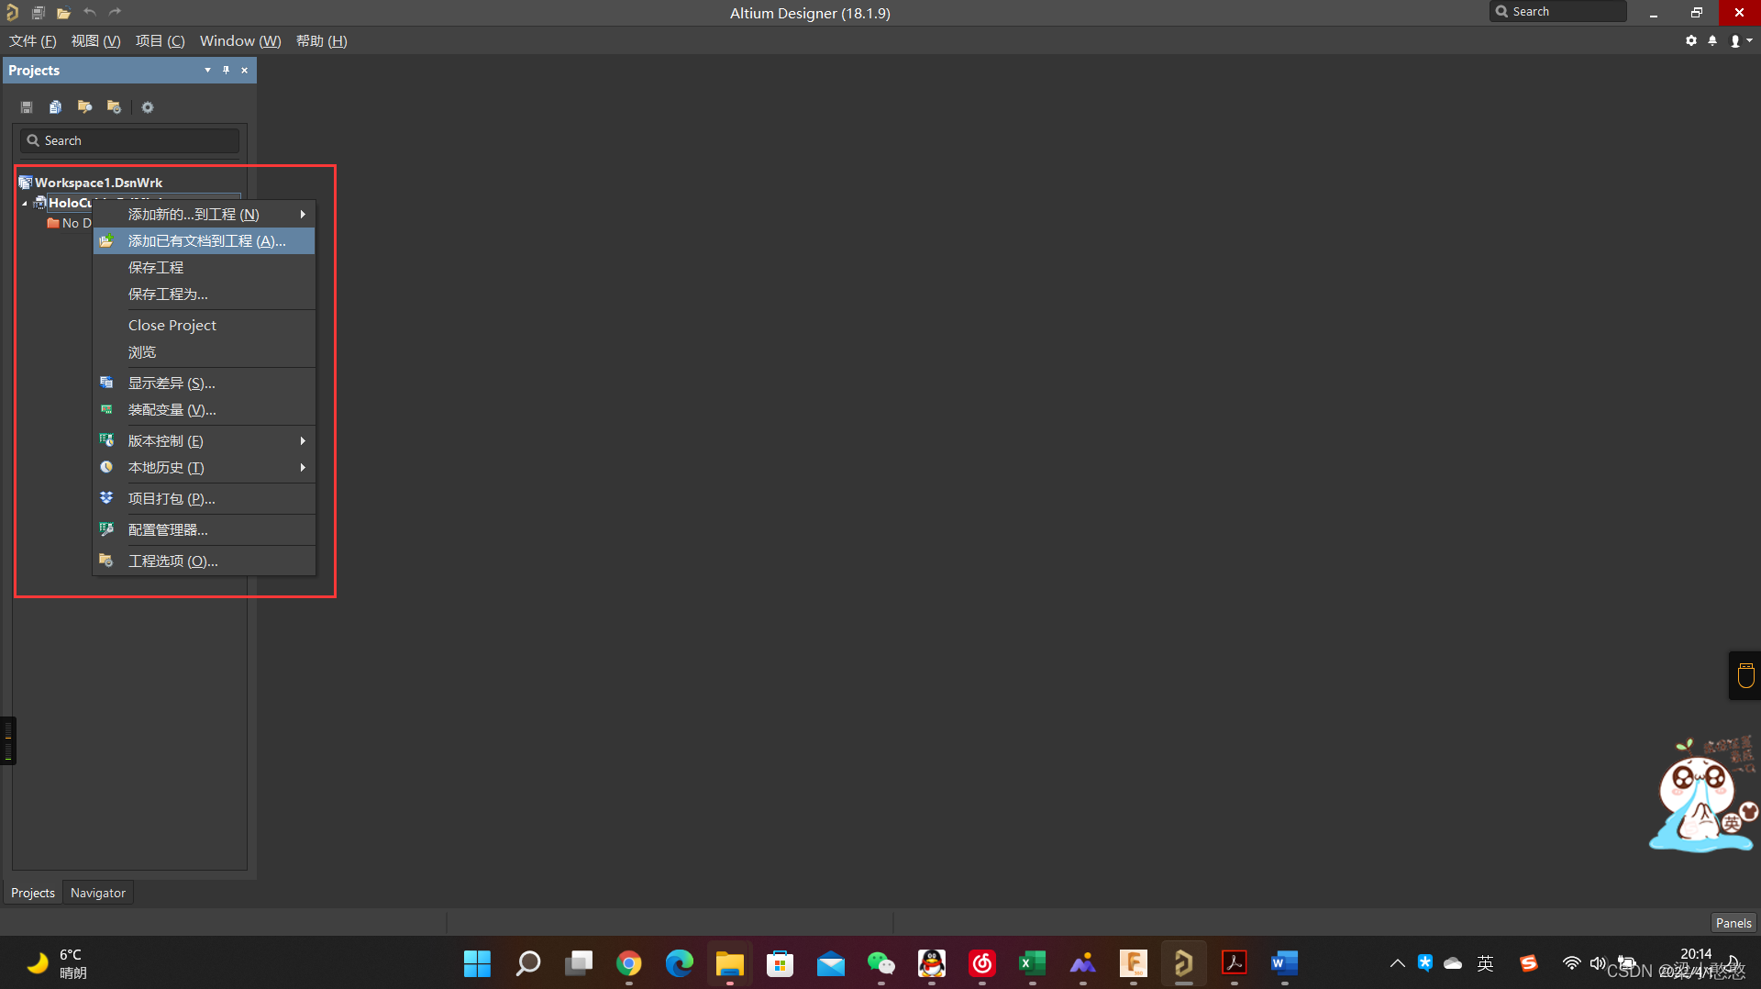Open the user account dropdown
The width and height of the screenshot is (1761, 989).
[x=1740, y=40]
